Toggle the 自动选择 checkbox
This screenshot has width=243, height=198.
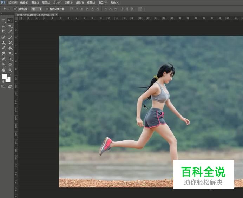coord(15,9)
